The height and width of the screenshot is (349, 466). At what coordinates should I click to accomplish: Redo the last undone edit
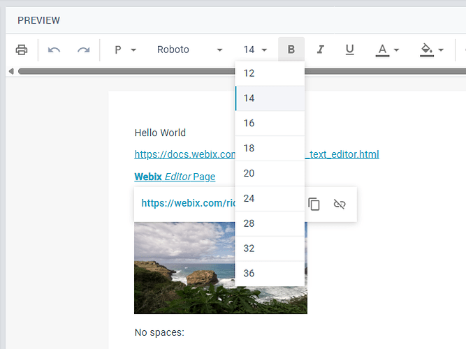(x=84, y=50)
